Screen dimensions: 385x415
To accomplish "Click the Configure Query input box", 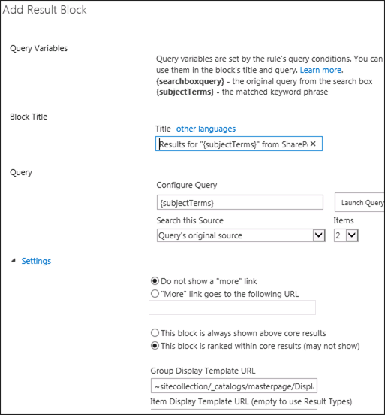I will click(240, 202).
